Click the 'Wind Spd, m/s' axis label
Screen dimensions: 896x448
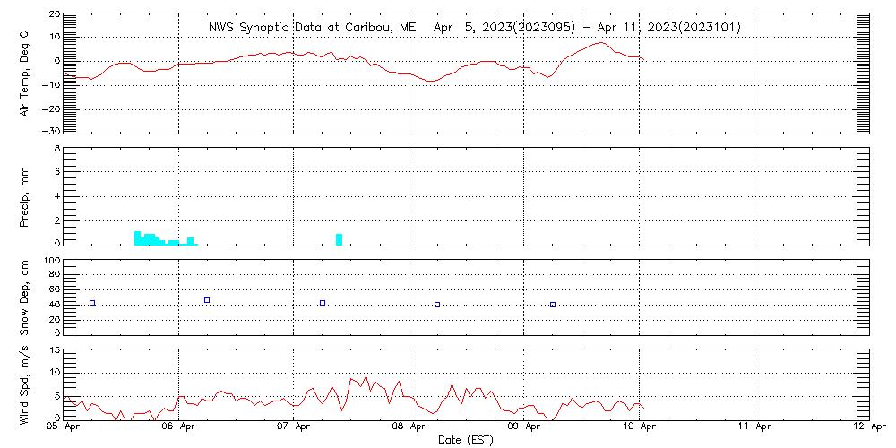24,385
